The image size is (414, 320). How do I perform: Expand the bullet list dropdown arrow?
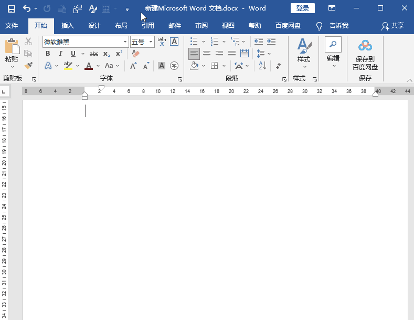click(x=204, y=42)
